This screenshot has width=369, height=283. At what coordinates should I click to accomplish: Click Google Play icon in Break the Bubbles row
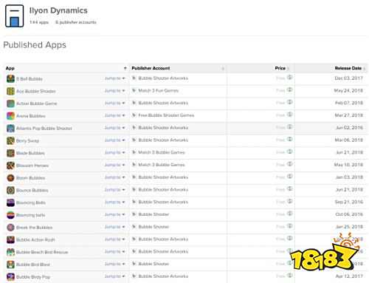tap(134, 227)
